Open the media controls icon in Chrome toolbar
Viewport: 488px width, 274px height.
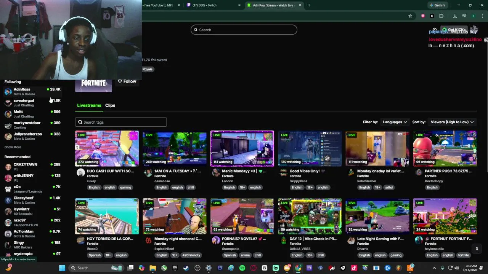[x=464, y=16]
